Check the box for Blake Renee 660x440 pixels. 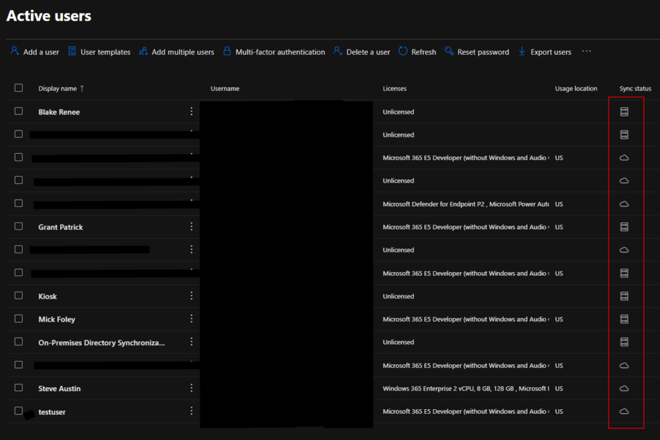click(19, 111)
